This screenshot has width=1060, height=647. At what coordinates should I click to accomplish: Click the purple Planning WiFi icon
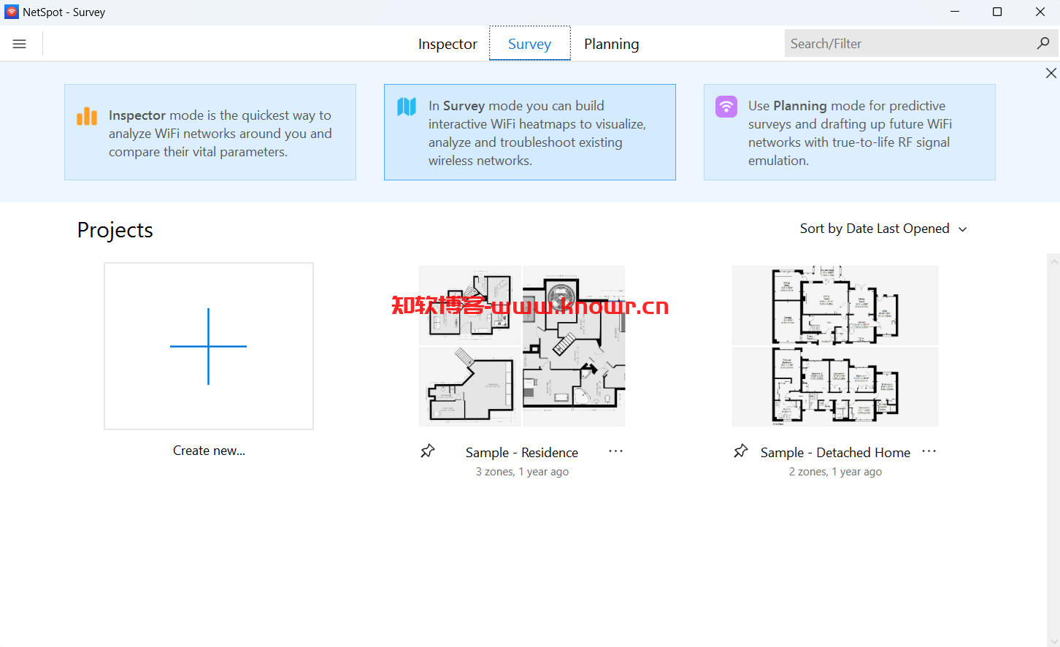(726, 107)
